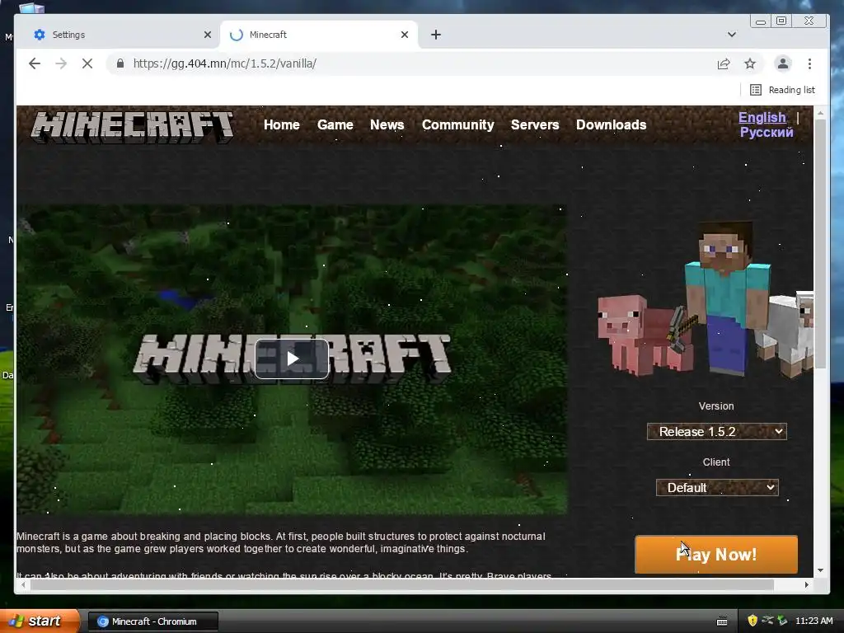Click the scroll up arrow
844x633 pixels.
tap(820, 114)
